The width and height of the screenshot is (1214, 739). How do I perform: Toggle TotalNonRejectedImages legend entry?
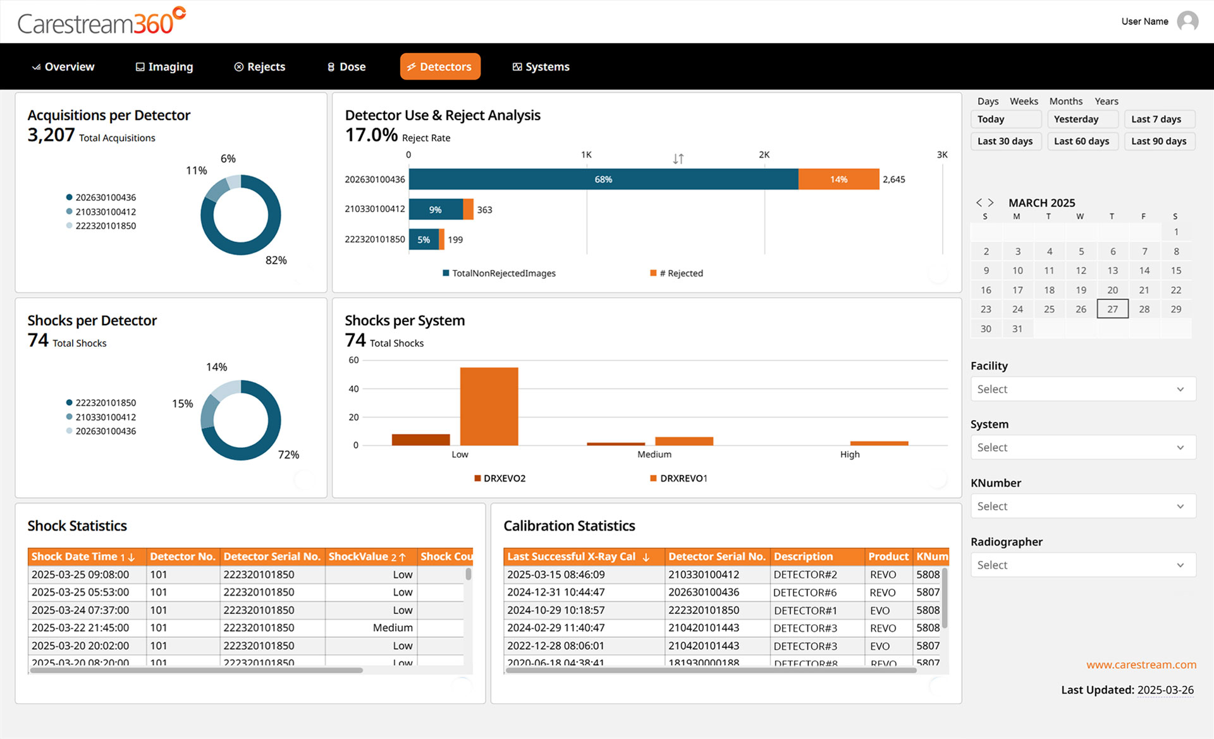coord(500,273)
